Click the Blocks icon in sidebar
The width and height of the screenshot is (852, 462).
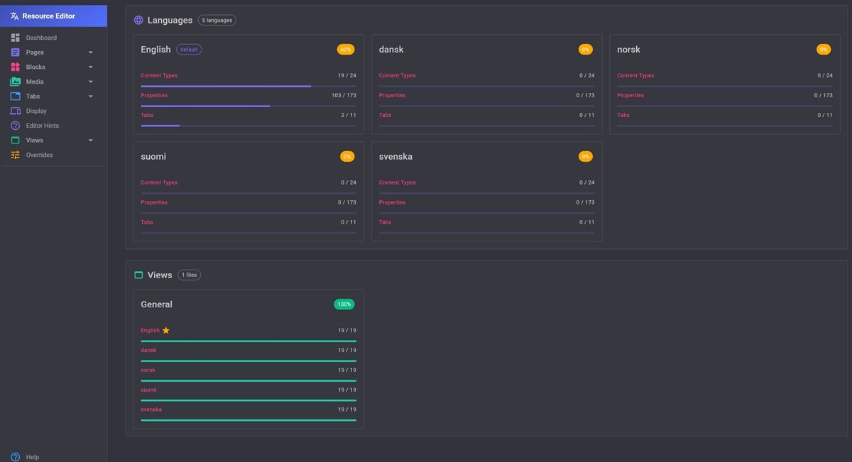15,67
